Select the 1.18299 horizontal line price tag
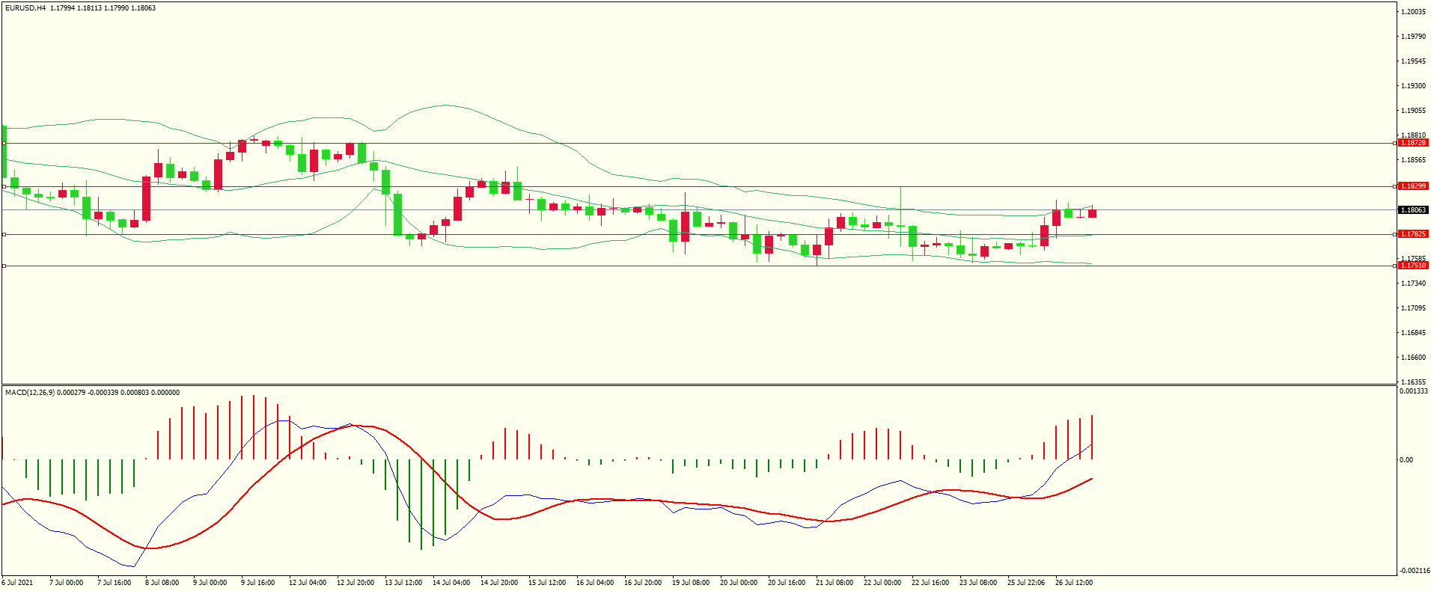Image resolution: width=1431 pixels, height=591 pixels. tap(1413, 186)
